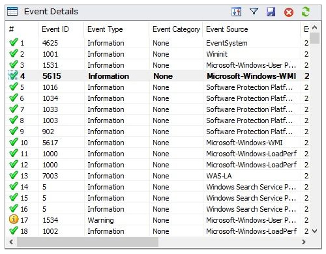Click the EventSystem source cell

pyautogui.click(x=227, y=43)
